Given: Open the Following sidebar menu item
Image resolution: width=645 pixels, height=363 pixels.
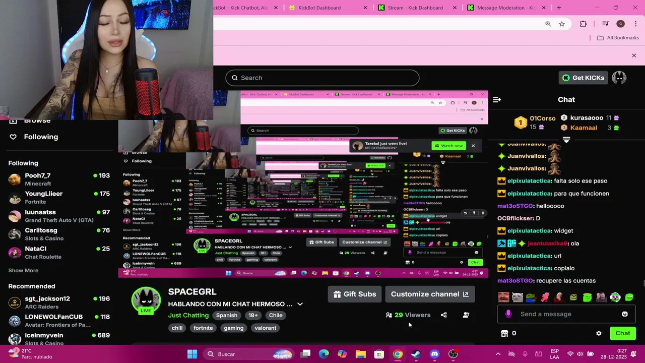Looking at the screenshot, I should pyautogui.click(x=41, y=137).
